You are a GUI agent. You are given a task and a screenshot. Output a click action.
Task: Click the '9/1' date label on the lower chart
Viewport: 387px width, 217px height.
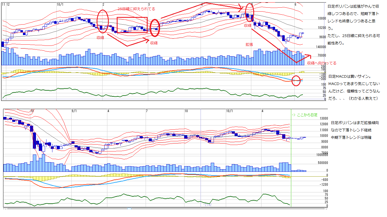[x=74, y=111]
